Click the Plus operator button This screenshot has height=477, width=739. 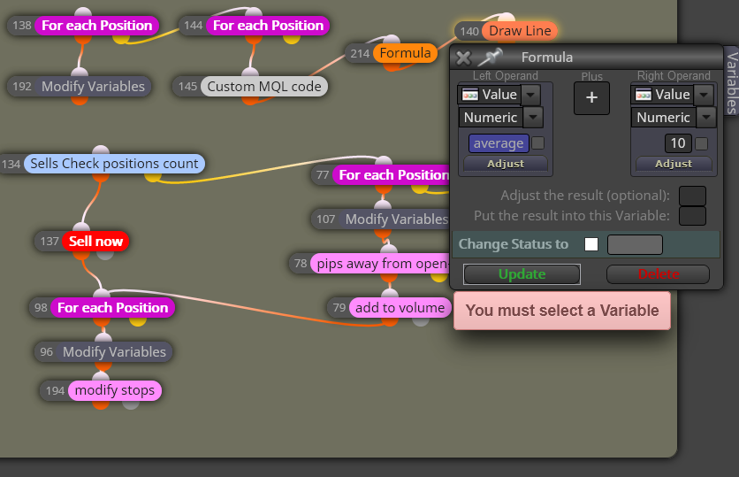coord(591,98)
